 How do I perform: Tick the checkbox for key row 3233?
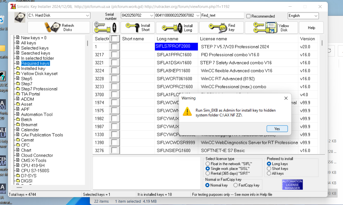click(x=115, y=87)
